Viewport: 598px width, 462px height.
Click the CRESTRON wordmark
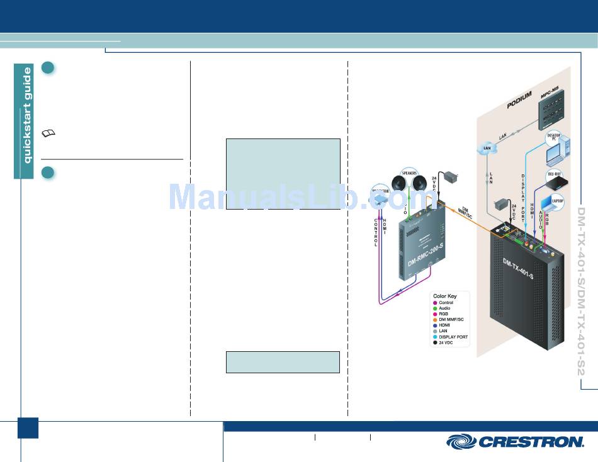(x=531, y=442)
